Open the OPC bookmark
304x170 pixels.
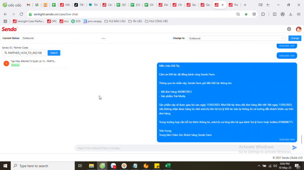coord(52,21)
